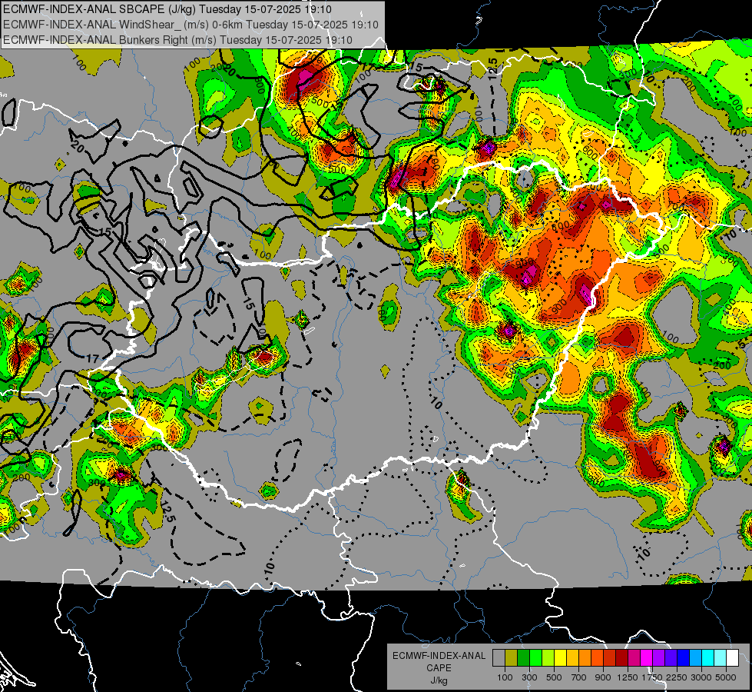Select the bright green legend swatch

pos(535,658)
